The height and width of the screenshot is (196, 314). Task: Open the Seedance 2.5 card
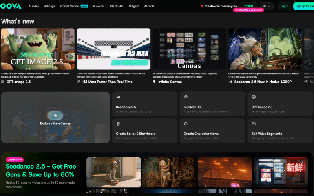pyautogui.click(x=144, y=104)
